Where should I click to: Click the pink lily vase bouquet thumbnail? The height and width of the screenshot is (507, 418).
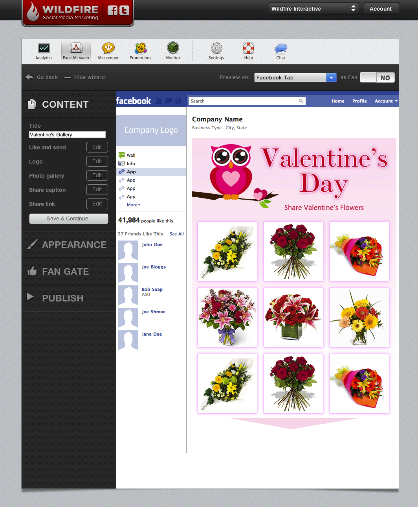click(x=227, y=318)
